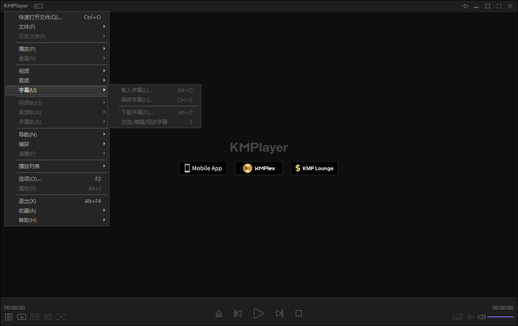Click the total time 00:00:00 at right
This screenshot has width=518, height=326.
coord(503,307)
